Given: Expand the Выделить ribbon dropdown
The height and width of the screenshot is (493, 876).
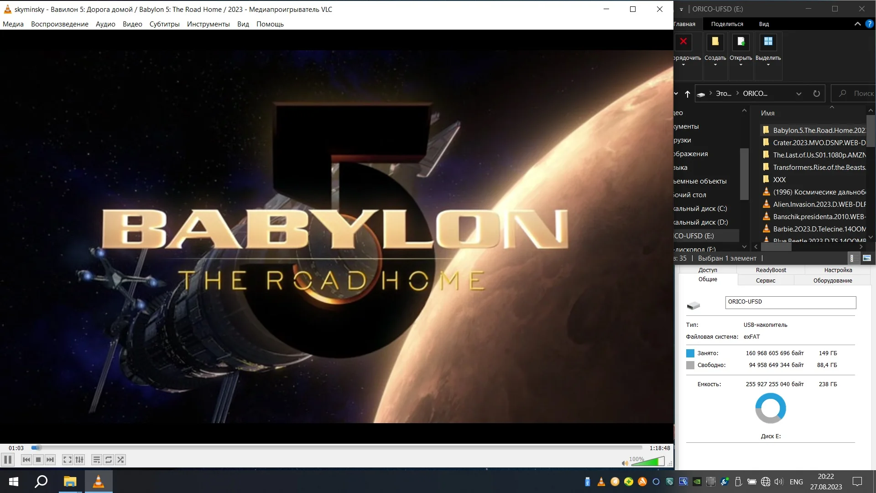Looking at the screenshot, I should coord(768,65).
